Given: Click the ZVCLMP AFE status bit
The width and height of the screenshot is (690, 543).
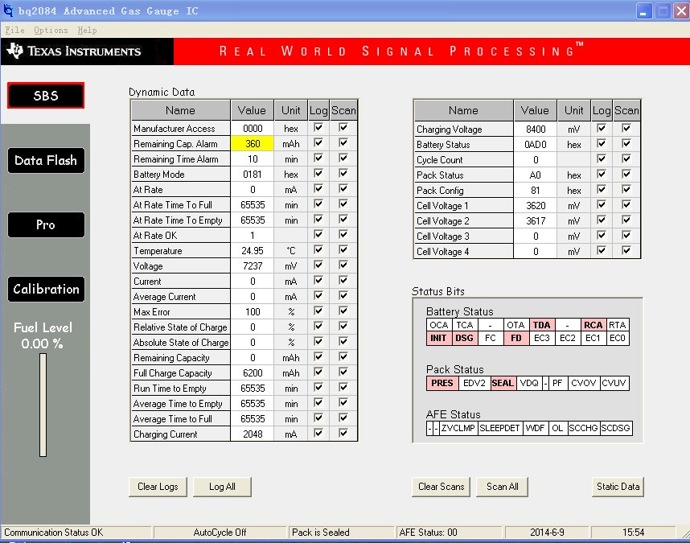Looking at the screenshot, I should [x=458, y=428].
